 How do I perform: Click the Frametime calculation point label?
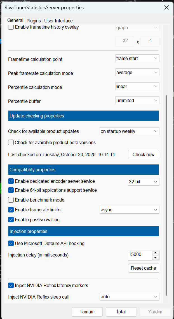[x=35, y=59]
